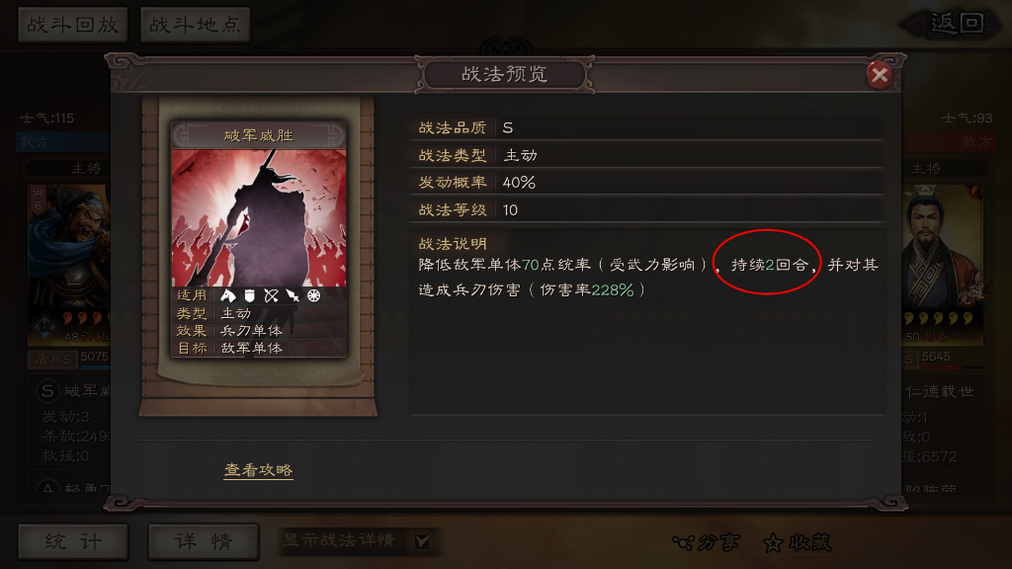Select the right enemy general portrait
This screenshot has height=569, width=1012.
943,265
